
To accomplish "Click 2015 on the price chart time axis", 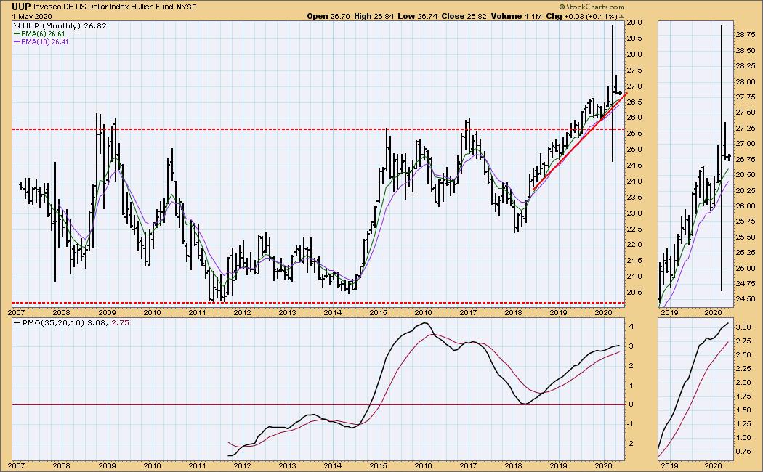I will tap(378, 312).
